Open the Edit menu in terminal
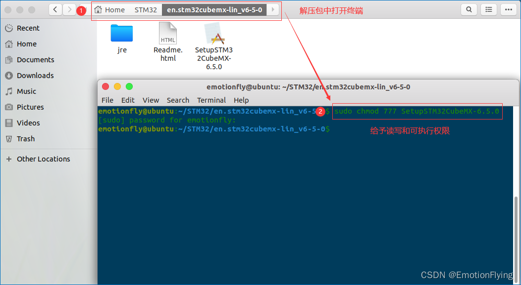Viewport: 521px width, 285px height. tap(128, 100)
